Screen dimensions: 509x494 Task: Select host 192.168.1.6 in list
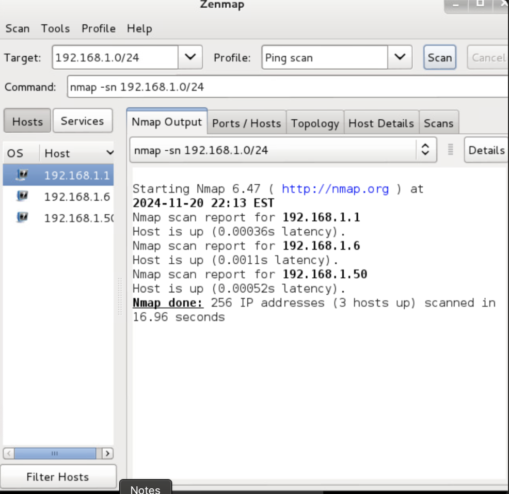click(x=58, y=196)
